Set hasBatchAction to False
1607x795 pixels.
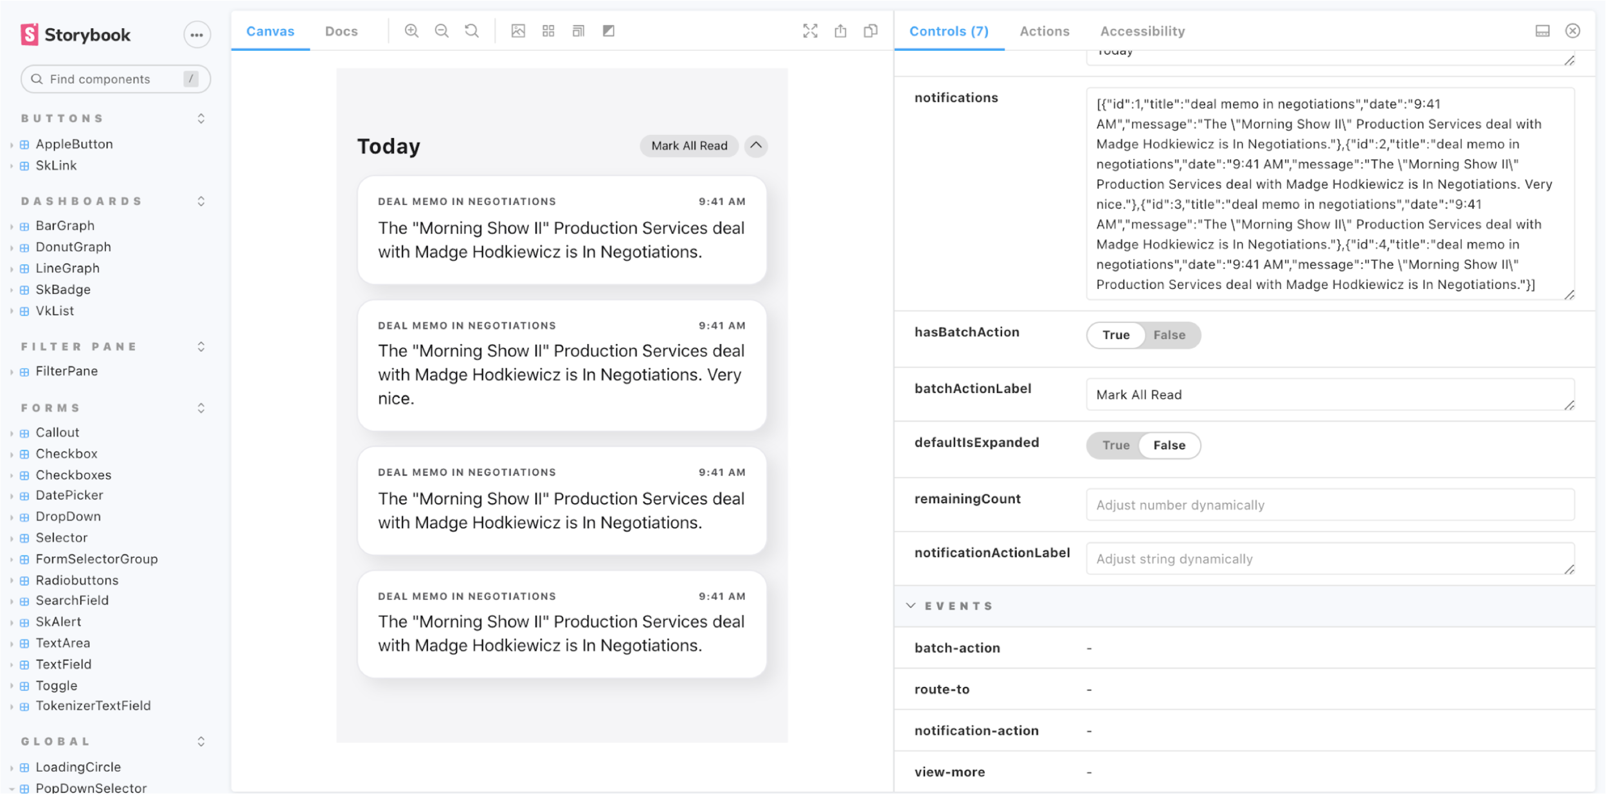click(x=1169, y=335)
